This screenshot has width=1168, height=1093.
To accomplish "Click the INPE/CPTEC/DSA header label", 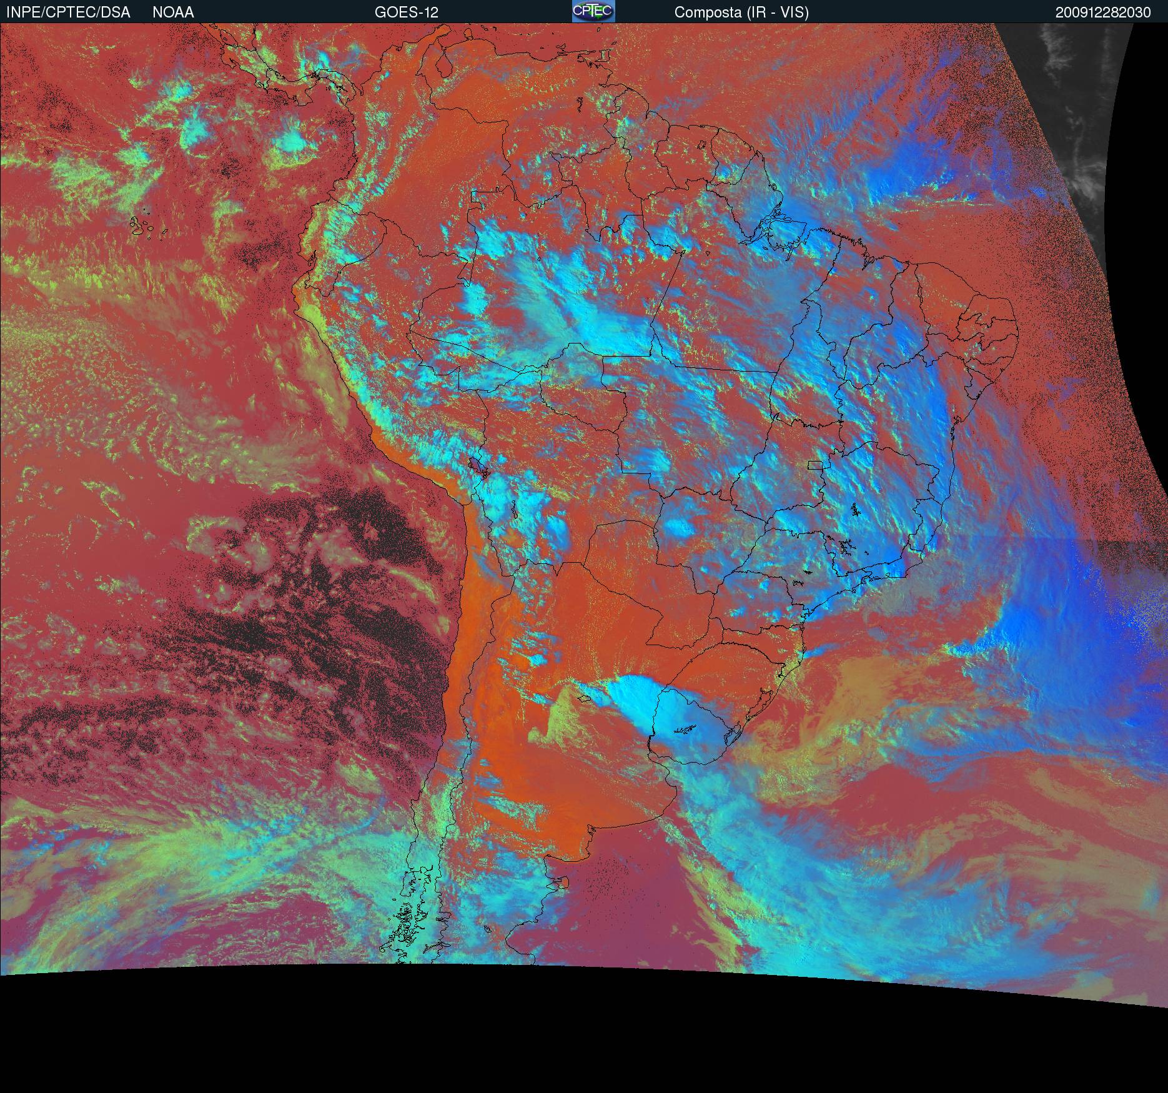I will 68,12.
